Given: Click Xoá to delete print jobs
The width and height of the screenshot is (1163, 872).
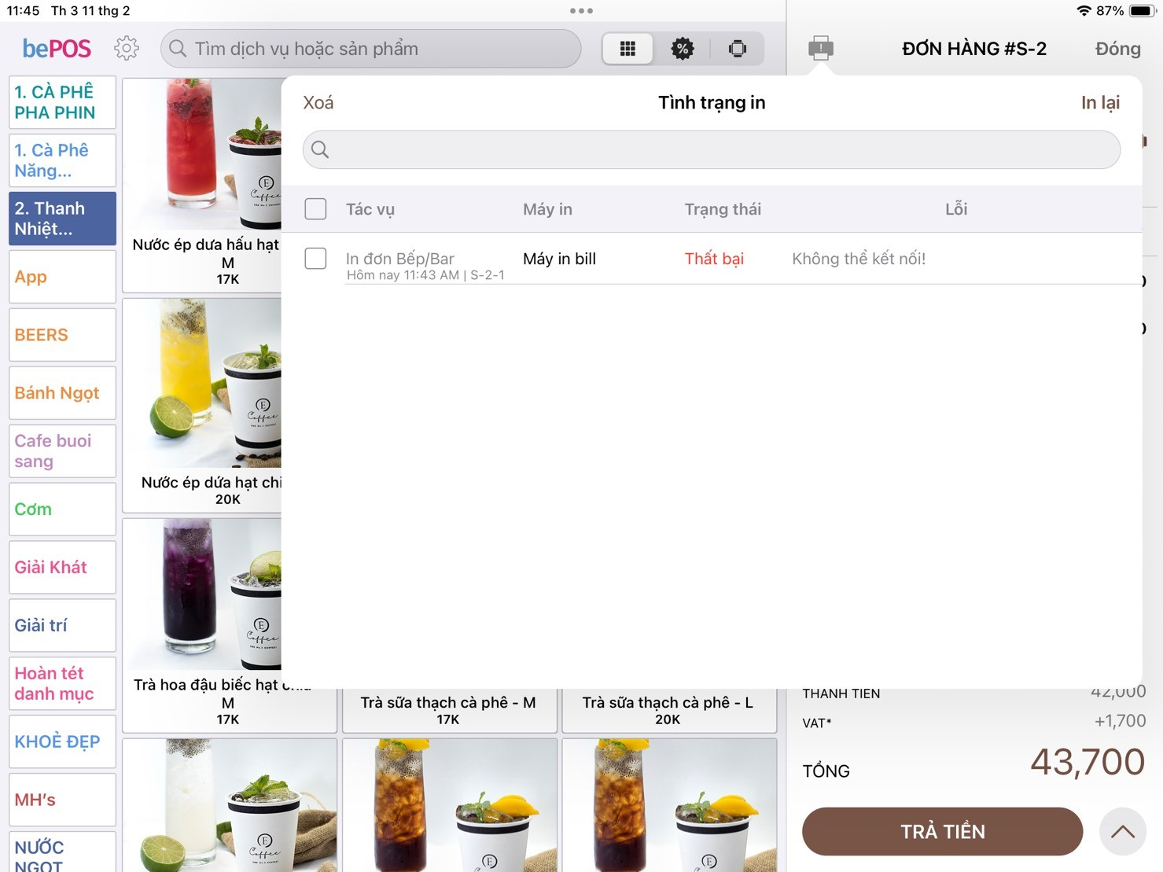Looking at the screenshot, I should point(318,102).
